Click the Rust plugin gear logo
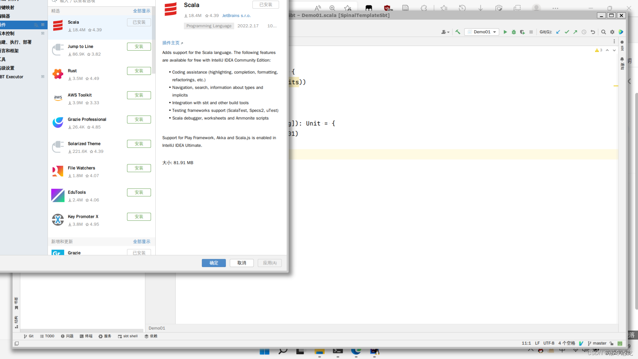The width and height of the screenshot is (638, 359). click(58, 74)
